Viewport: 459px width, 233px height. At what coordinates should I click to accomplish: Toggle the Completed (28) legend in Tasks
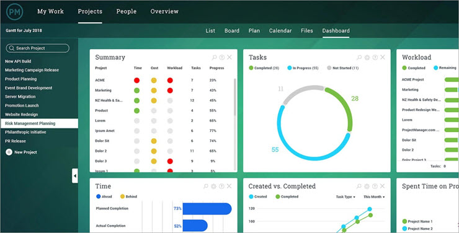coord(264,68)
